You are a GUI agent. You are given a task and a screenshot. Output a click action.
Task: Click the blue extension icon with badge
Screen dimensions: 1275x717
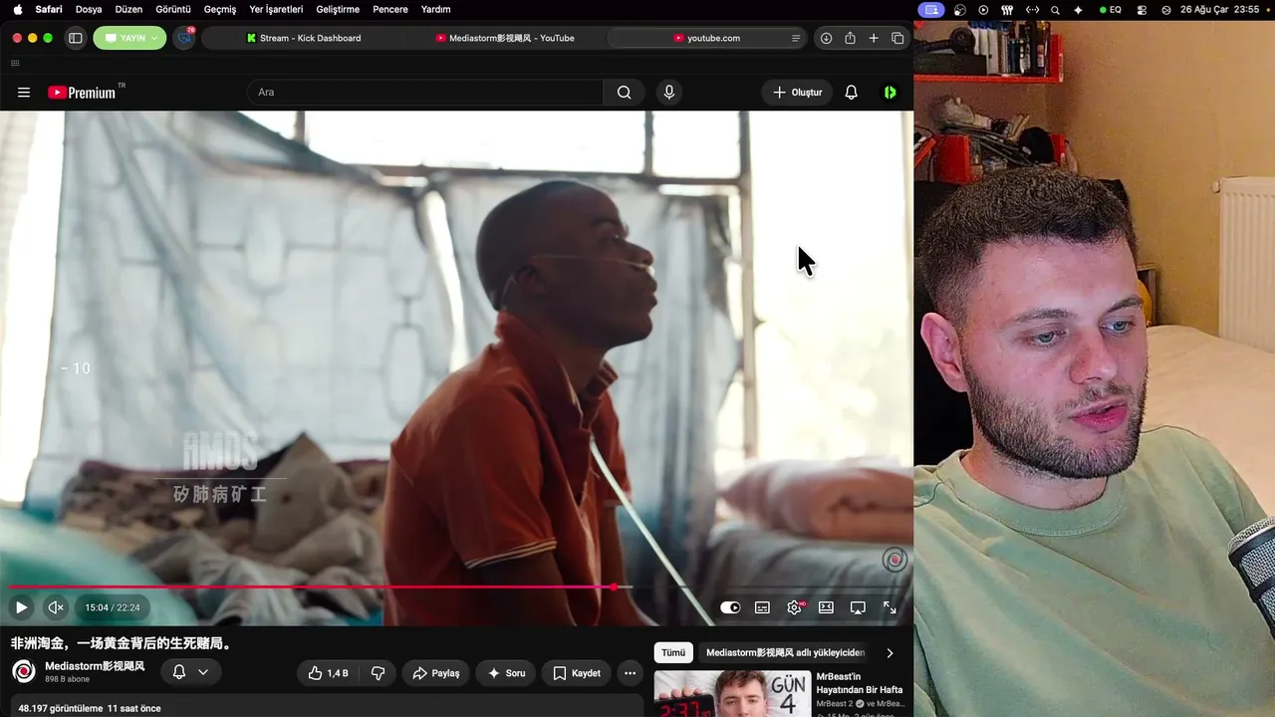(184, 38)
